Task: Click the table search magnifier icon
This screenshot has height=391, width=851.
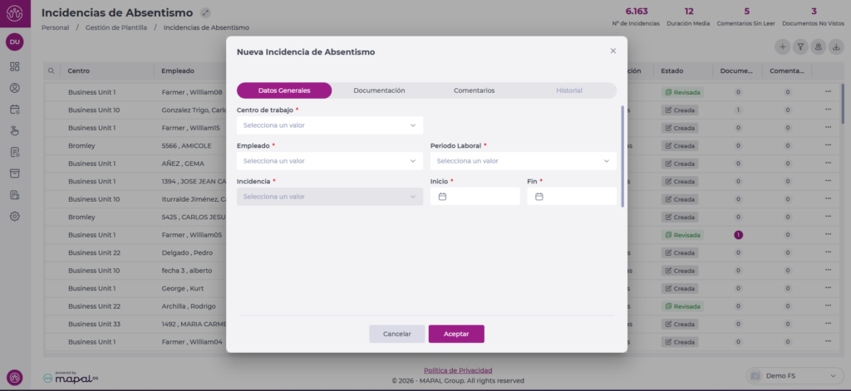Action: point(52,71)
